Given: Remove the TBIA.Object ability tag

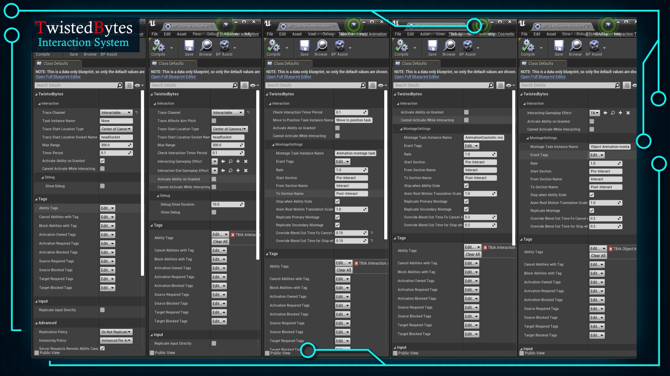Looking at the screenshot, I should click(x=610, y=249).
